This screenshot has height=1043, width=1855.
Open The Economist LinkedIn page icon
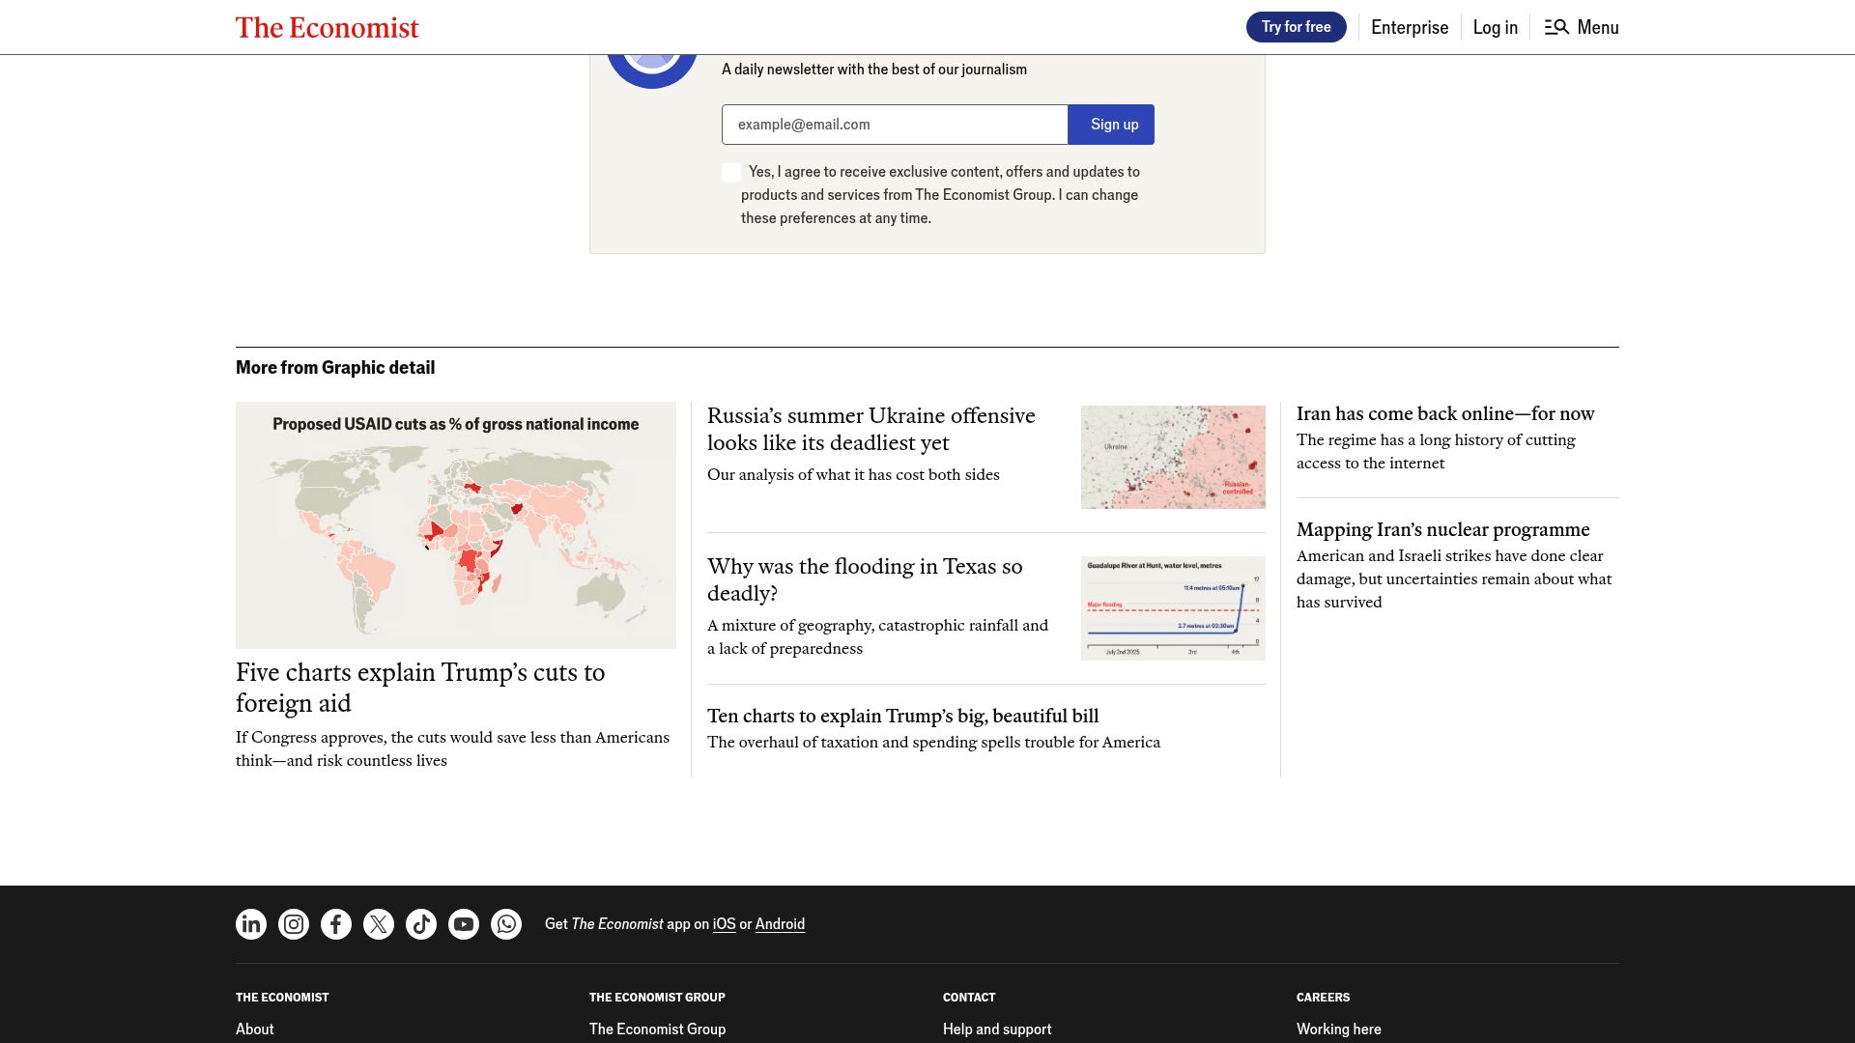click(x=251, y=924)
